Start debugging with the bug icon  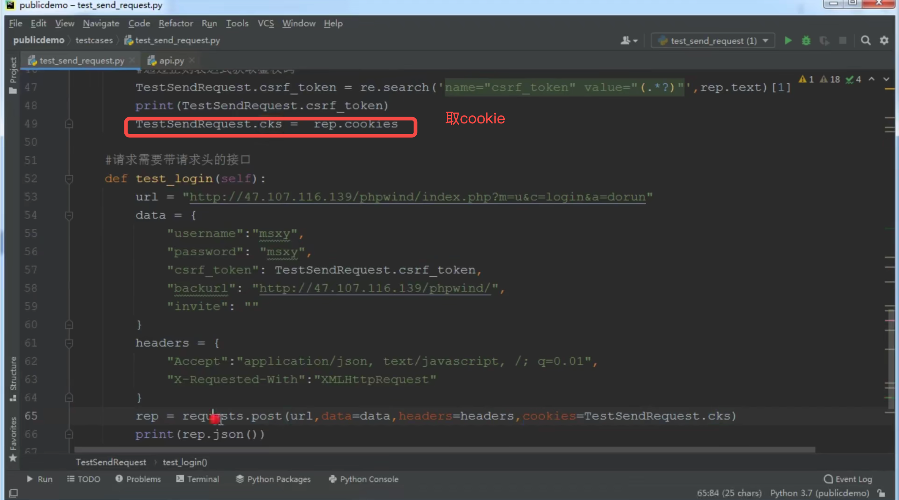(x=806, y=41)
